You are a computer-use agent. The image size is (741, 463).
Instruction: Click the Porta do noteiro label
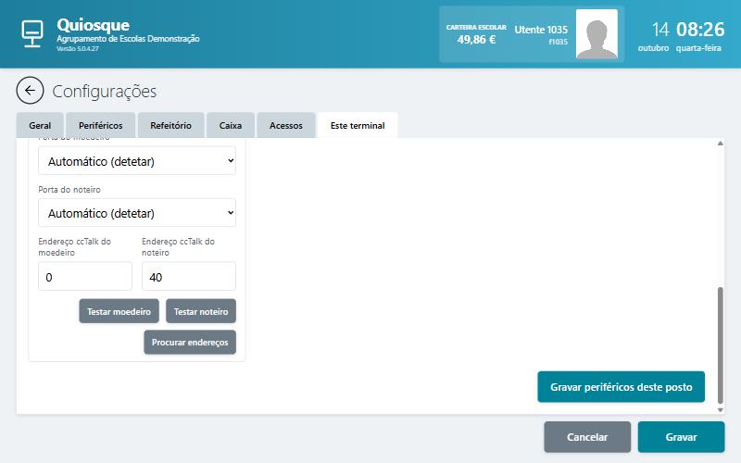click(69, 190)
